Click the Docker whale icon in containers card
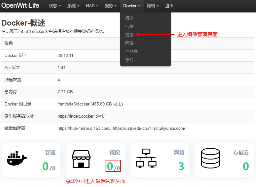 click(17, 158)
